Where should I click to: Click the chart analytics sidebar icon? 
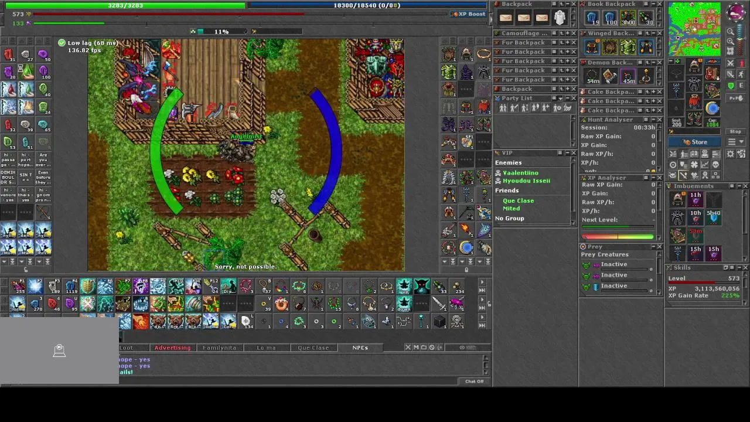click(x=705, y=165)
